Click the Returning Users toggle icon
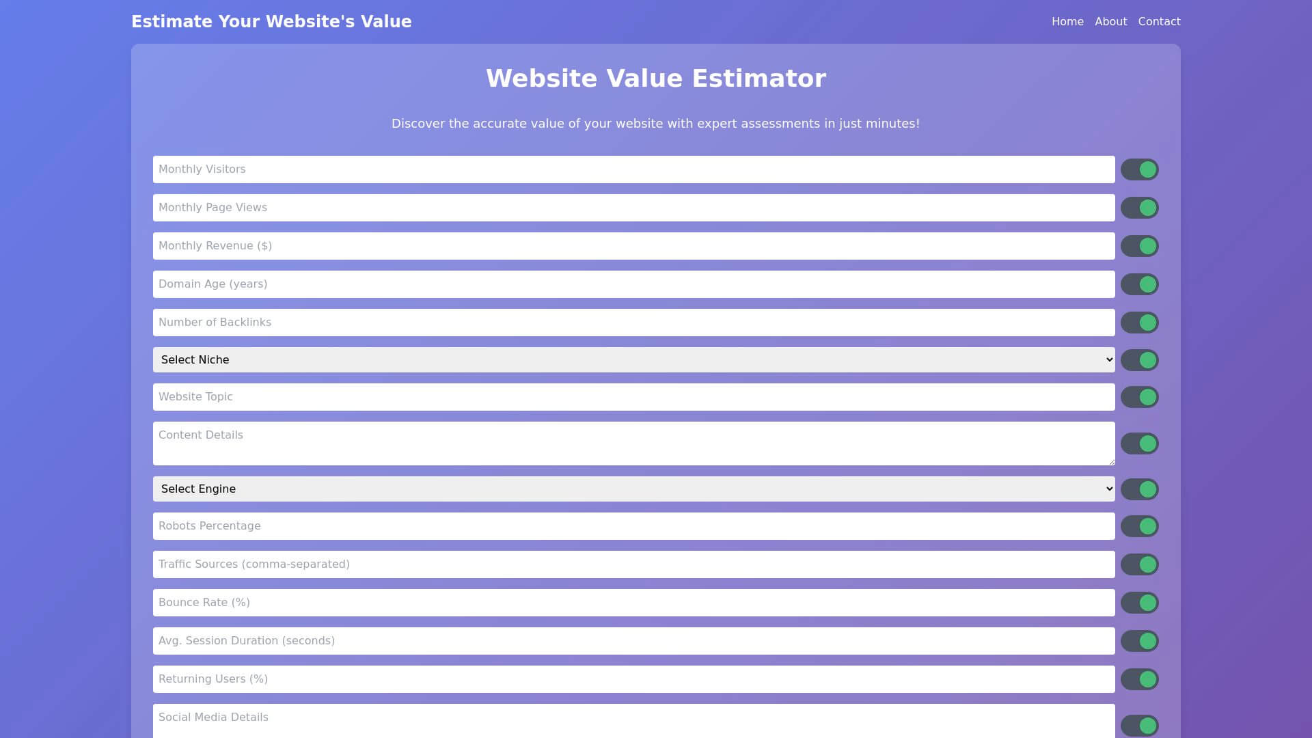The width and height of the screenshot is (1312, 738). point(1139,679)
